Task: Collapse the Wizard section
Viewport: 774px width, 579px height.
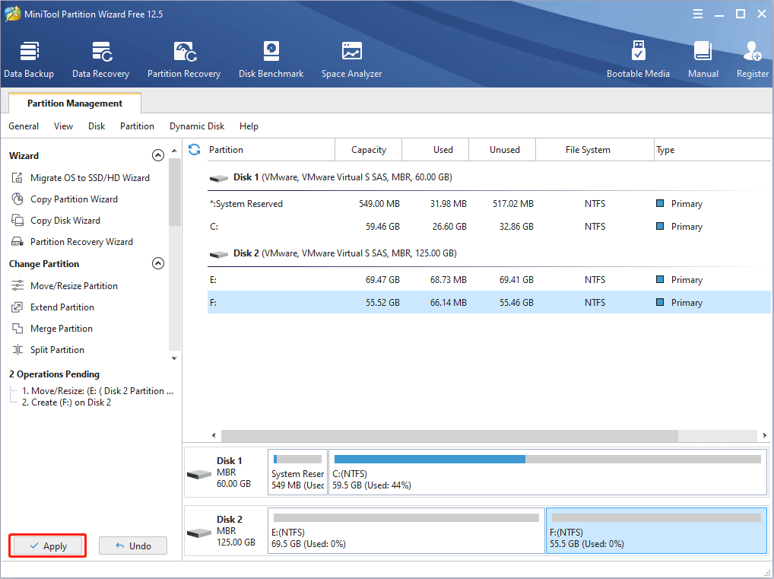Action: click(x=158, y=156)
